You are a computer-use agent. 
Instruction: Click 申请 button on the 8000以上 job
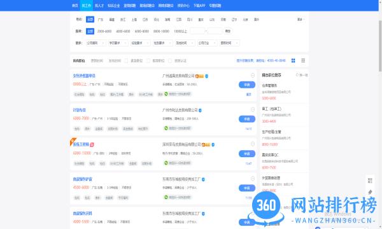click(247, 85)
